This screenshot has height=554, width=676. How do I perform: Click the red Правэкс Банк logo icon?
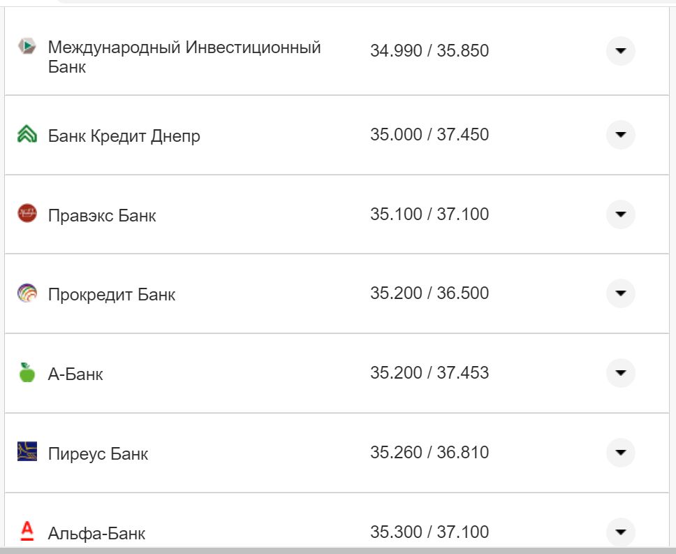(x=26, y=214)
